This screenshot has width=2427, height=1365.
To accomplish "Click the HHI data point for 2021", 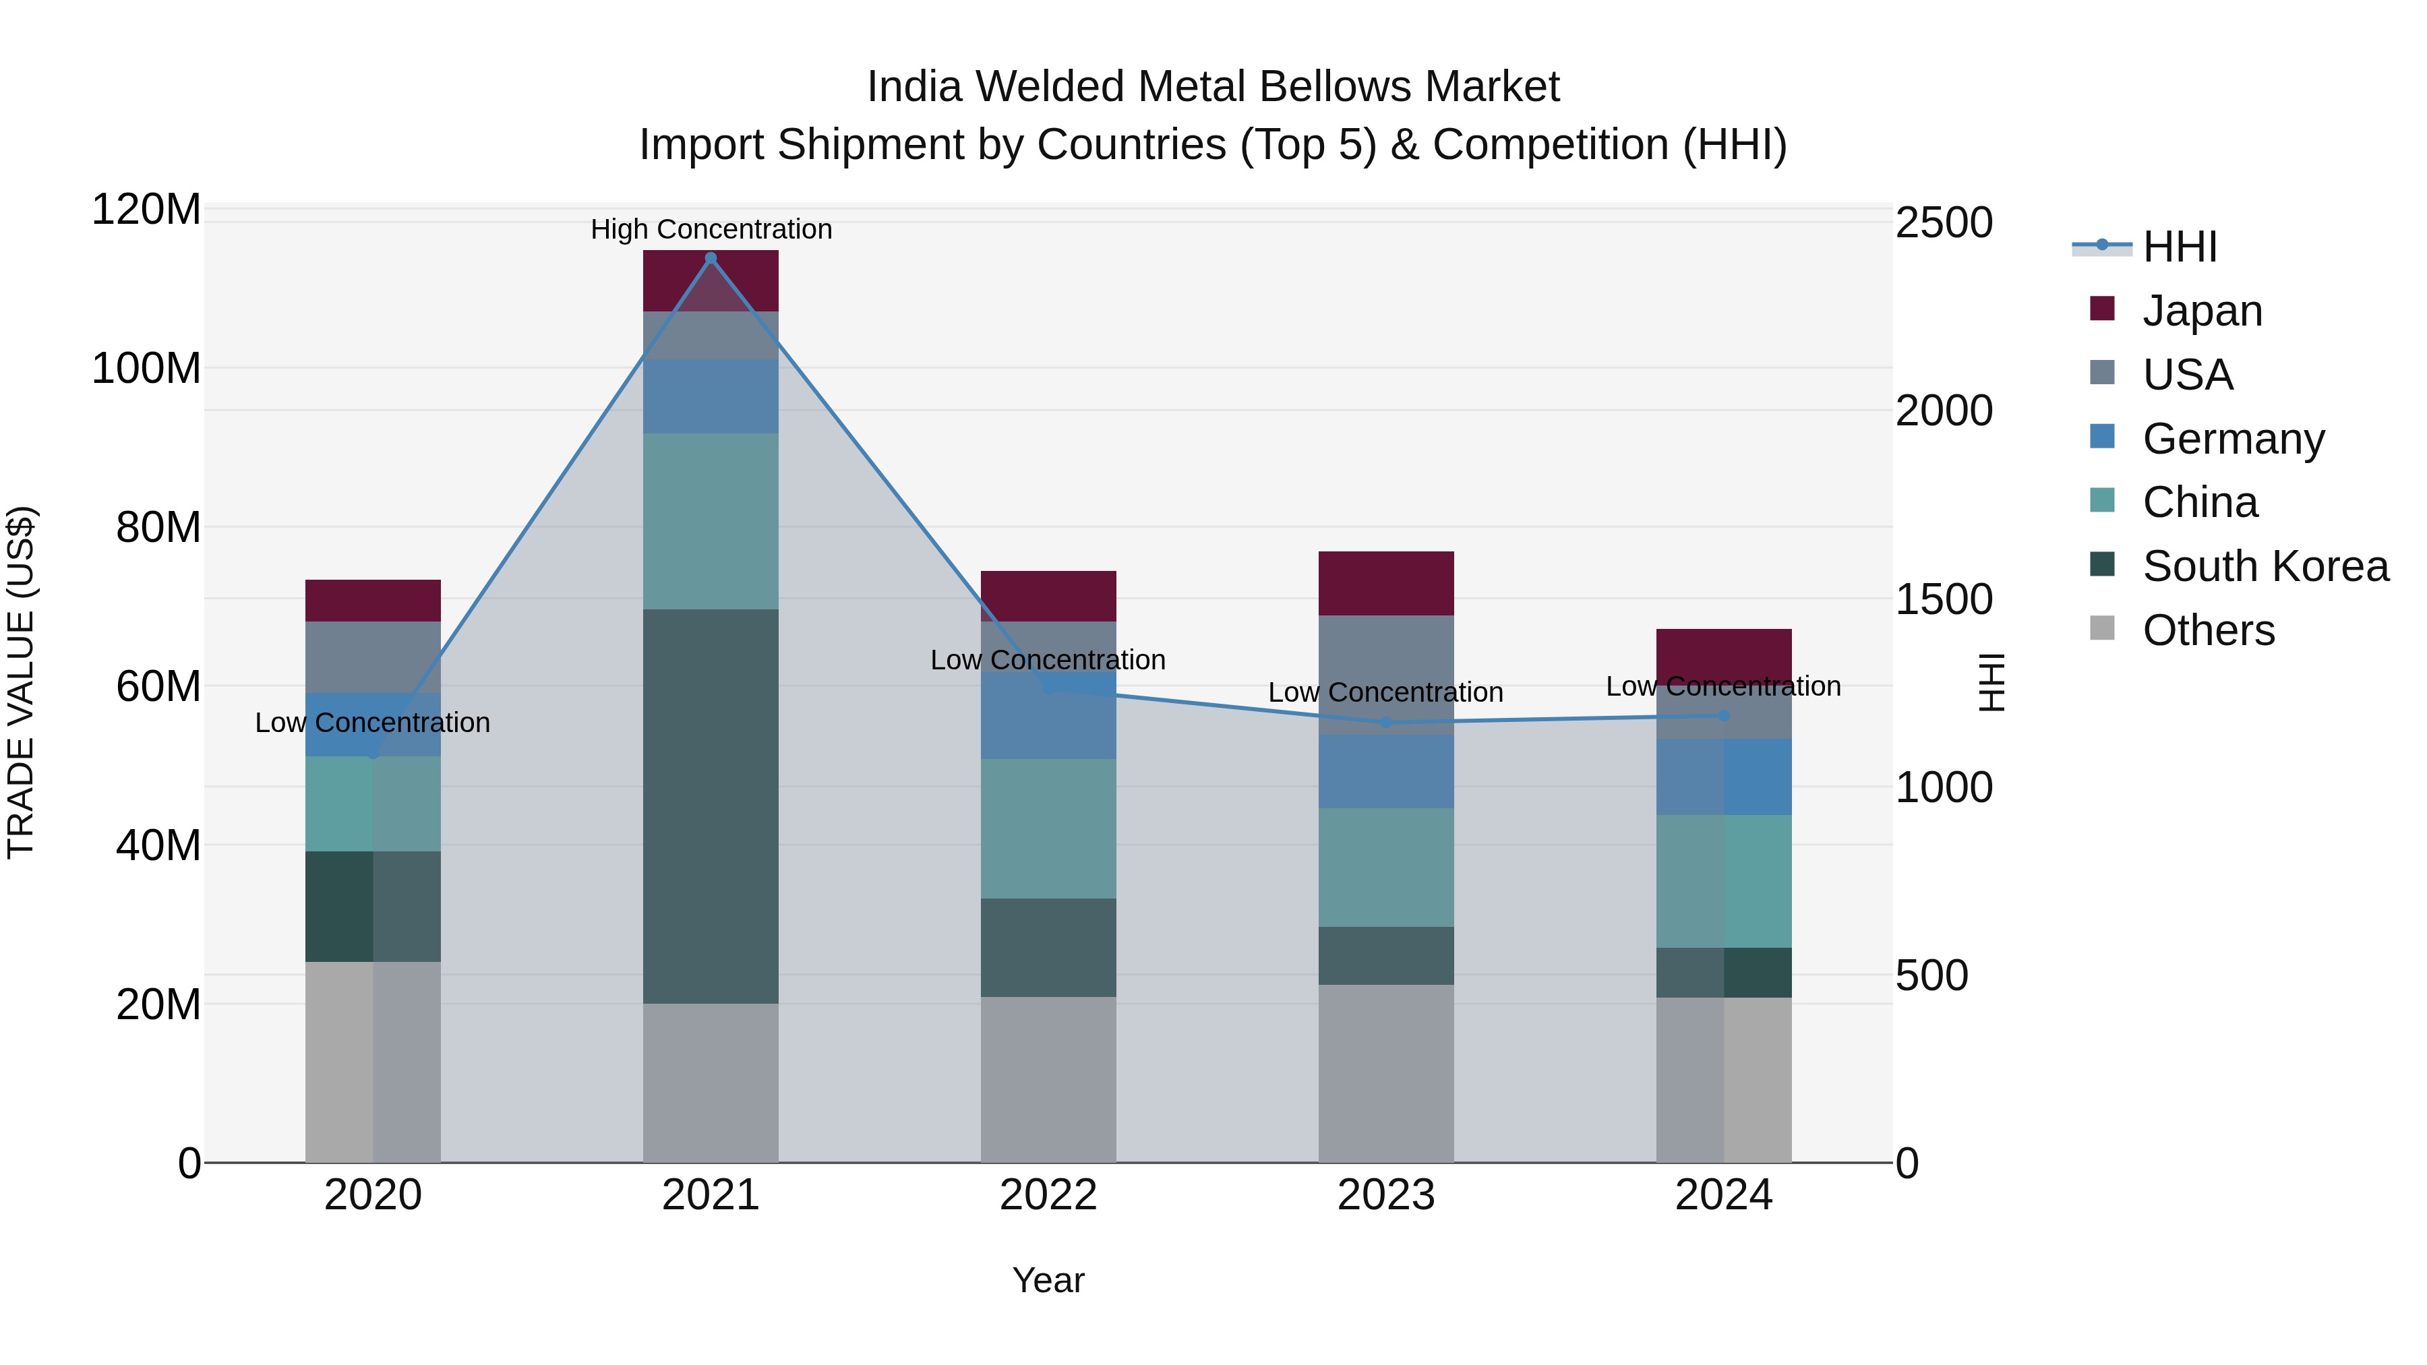I will click(711, 258).
